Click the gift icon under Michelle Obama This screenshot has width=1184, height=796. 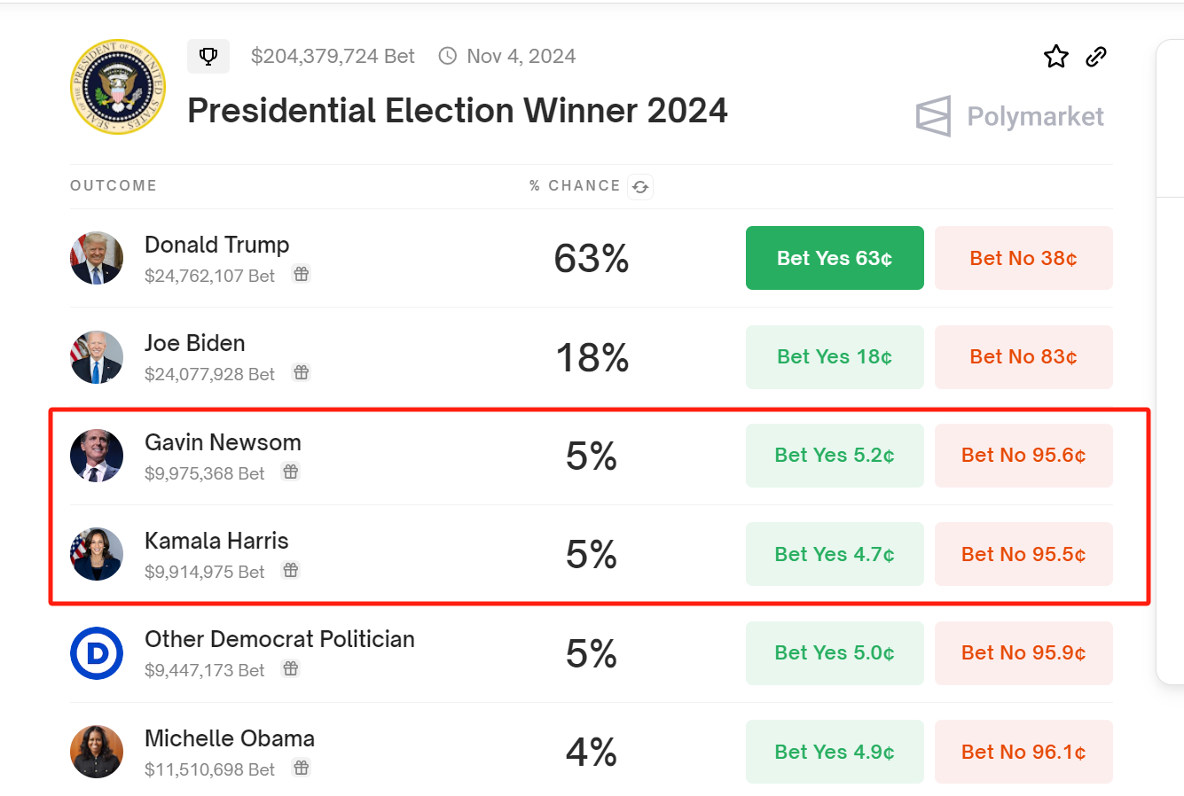pyautogui.click(x=302, y=768)
